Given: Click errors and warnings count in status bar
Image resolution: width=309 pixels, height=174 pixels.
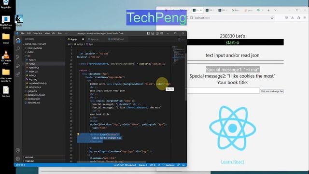Looking at the screenshot, I should pos(20,165).
